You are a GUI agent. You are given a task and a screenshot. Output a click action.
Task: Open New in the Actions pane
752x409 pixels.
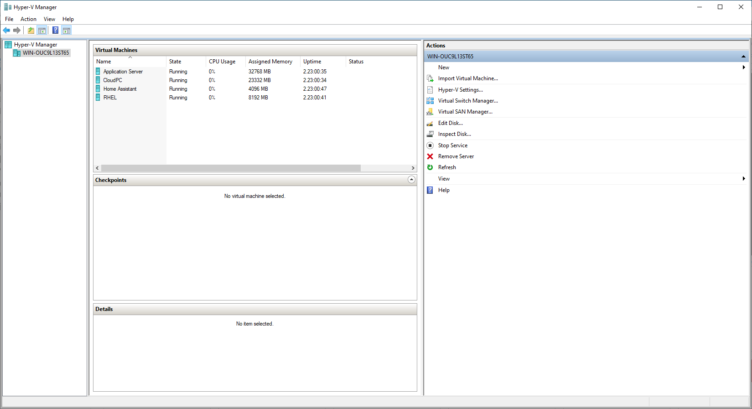pyautogui.click(x=444, y=67)
